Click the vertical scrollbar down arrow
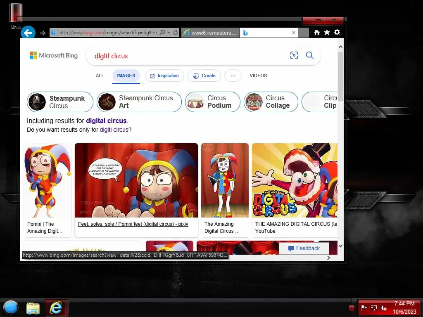The width and height of the screenshot is (423, 317). pos(340,246)
